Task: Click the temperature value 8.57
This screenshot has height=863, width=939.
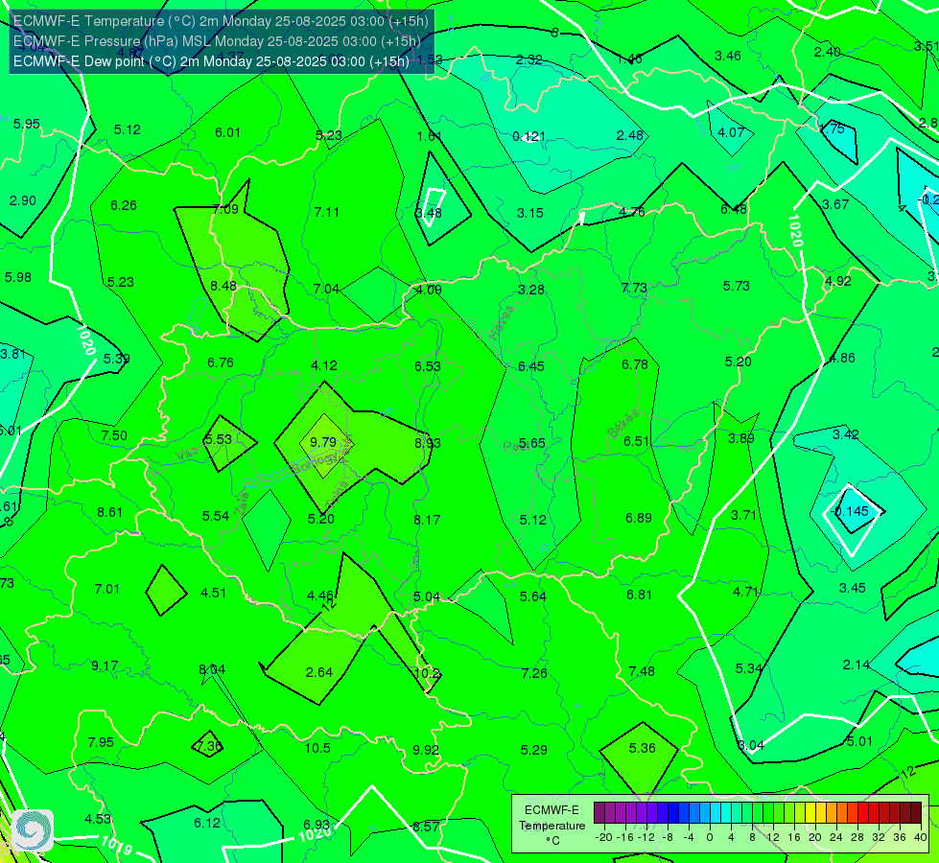Action: [426, 828]
